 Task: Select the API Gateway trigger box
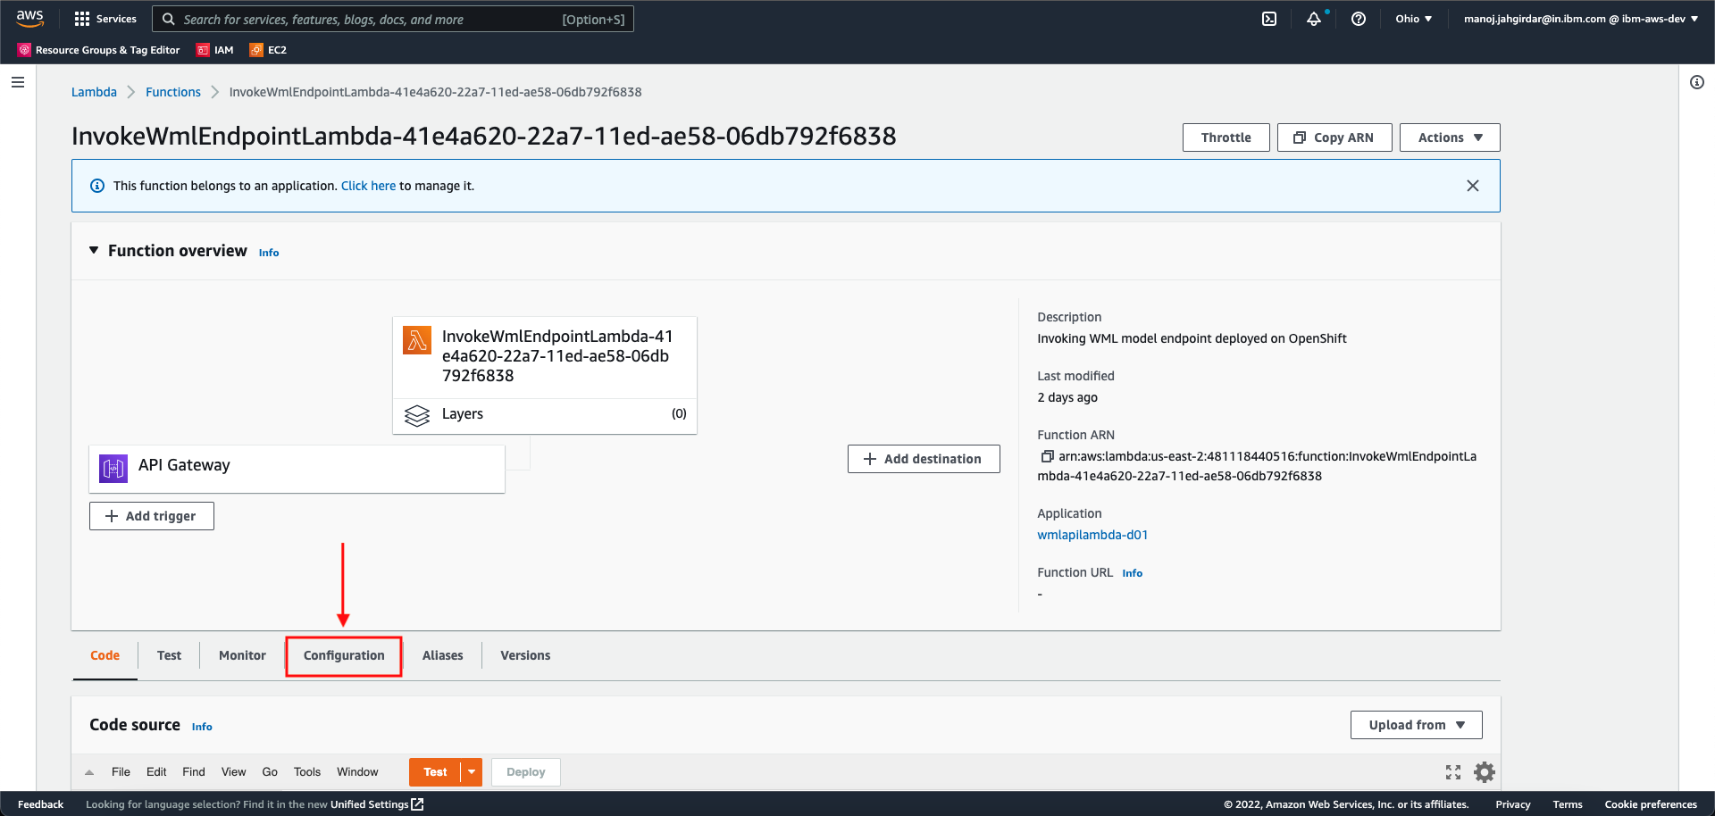coord(297,469)
